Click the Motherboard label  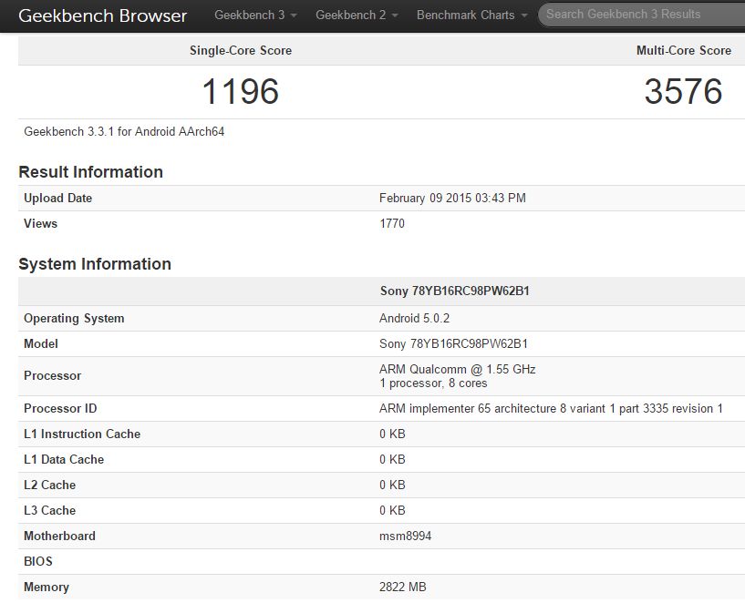pyautogui.click(x=59, y=537)
